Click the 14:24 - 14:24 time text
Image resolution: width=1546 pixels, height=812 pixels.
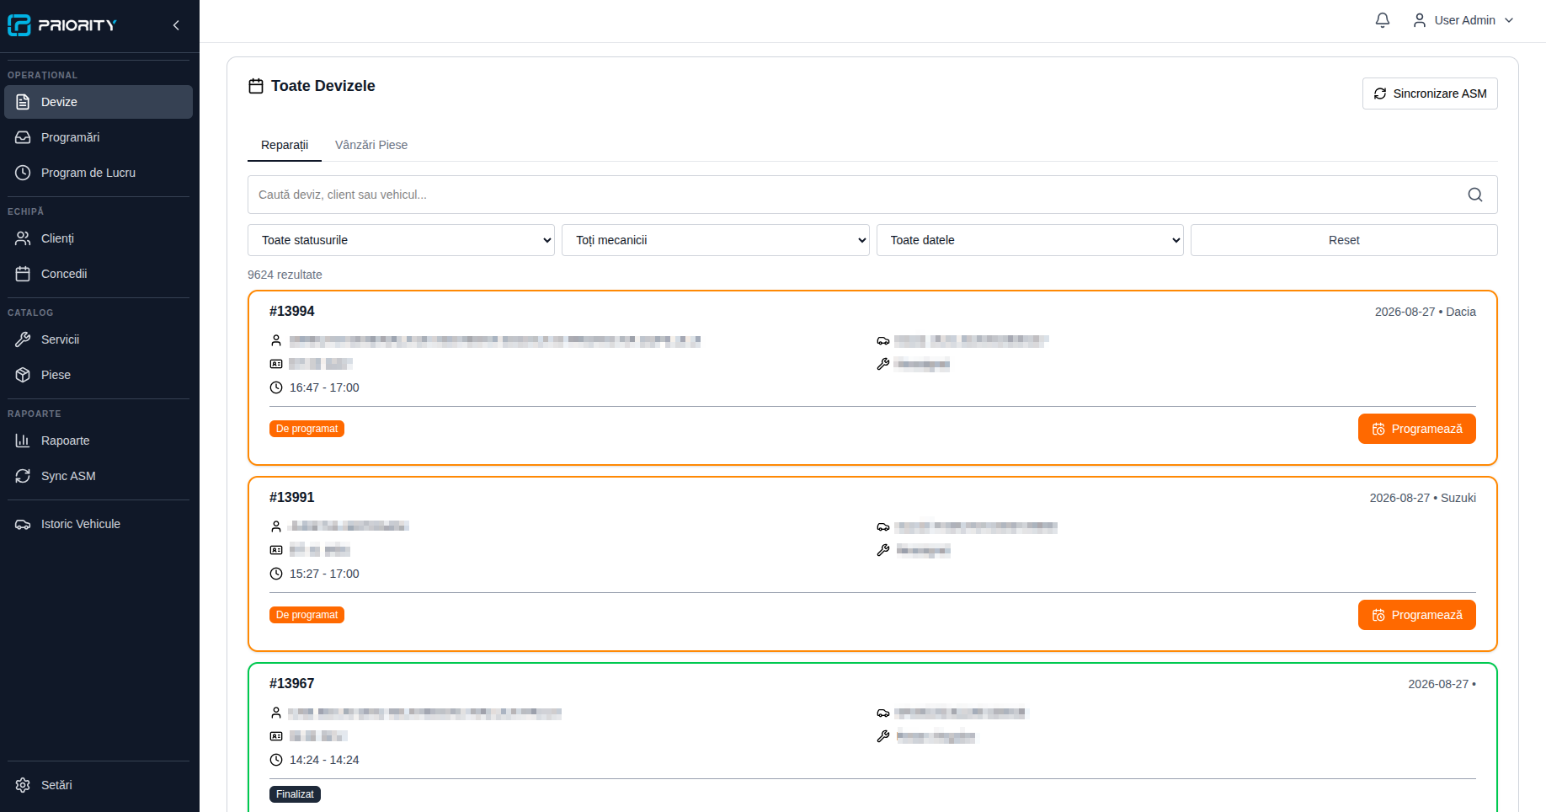(324, 760)
